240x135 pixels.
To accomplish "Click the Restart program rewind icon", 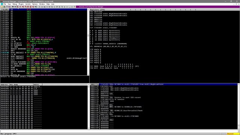I will (13, 7).
